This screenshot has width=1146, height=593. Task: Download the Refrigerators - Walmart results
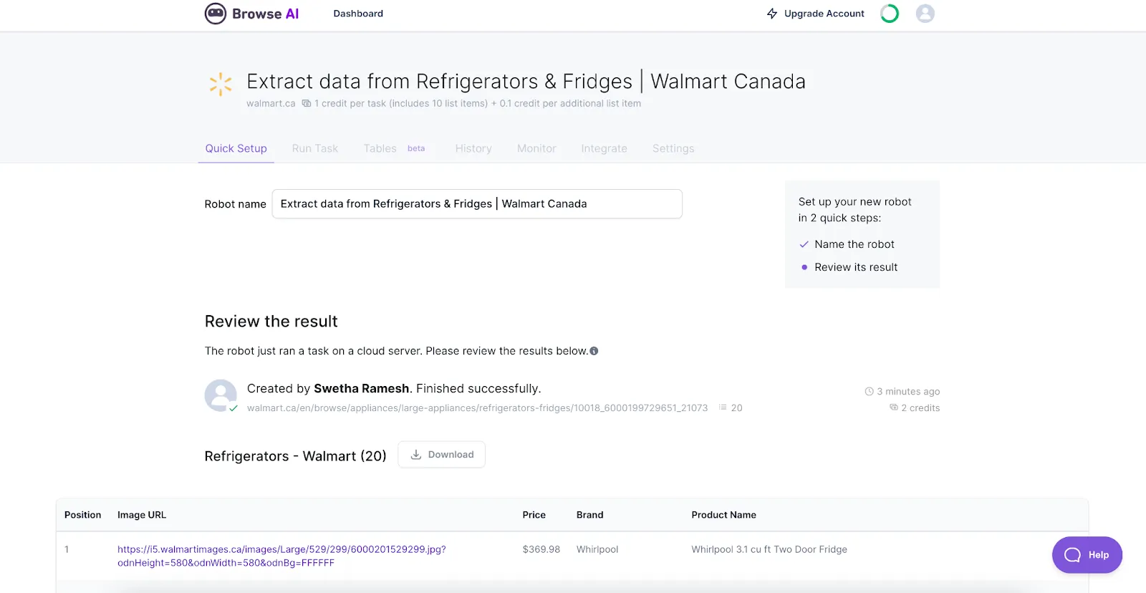[x=442, y=455]
